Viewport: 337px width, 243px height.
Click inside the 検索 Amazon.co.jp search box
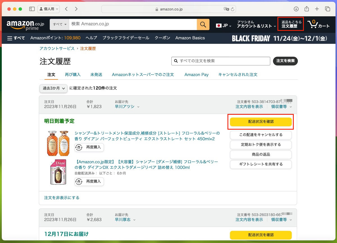click(x=133, y=24)
